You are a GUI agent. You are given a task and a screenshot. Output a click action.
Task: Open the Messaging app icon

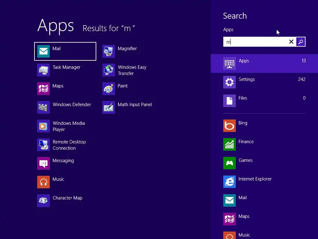(x=43, y=163)
